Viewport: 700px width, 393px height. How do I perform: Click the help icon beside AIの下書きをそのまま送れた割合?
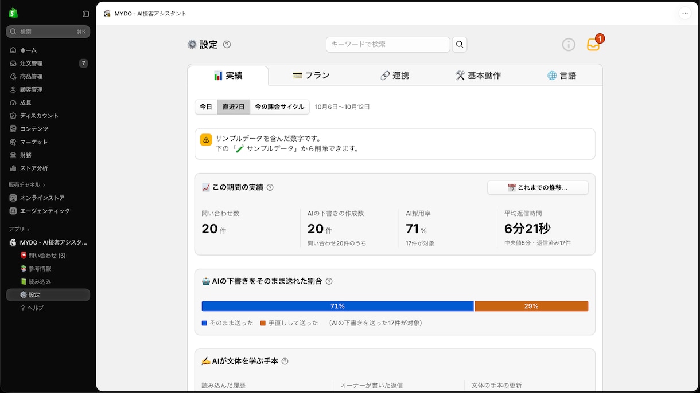(329, 281)
